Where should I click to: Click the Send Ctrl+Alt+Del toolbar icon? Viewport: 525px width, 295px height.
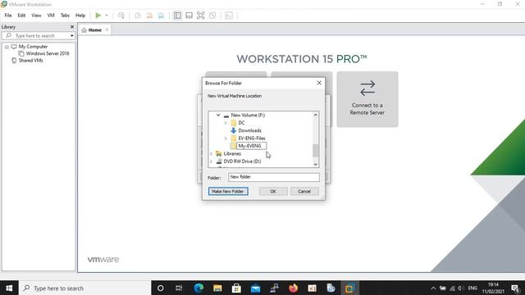click(x=121, y=16)
